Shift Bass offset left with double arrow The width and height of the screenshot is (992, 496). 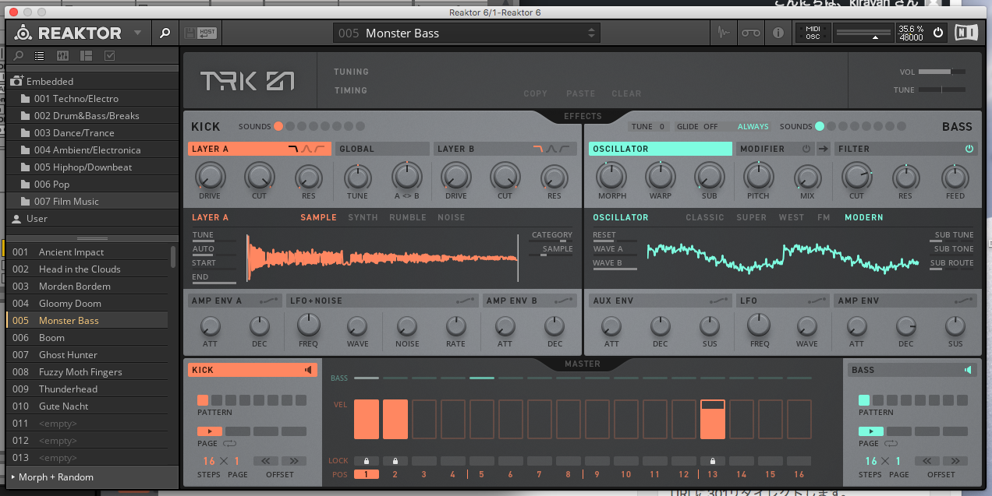click(x=927, y=461)
